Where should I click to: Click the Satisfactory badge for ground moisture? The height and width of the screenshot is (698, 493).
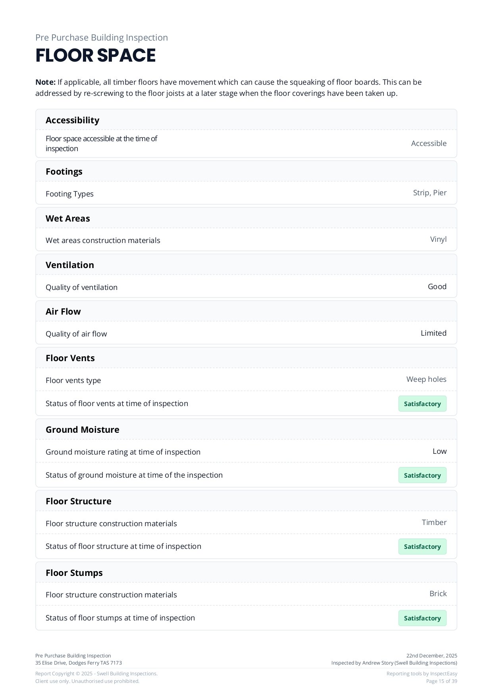point(422,475)
